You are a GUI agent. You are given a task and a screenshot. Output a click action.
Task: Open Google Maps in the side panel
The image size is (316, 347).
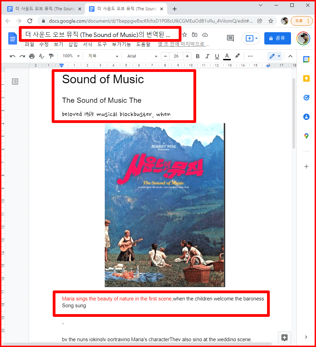pos(306,136)
